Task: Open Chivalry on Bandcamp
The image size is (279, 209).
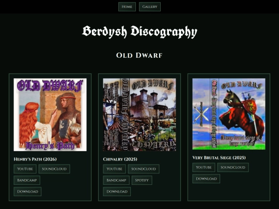Action: pos(116,180)
